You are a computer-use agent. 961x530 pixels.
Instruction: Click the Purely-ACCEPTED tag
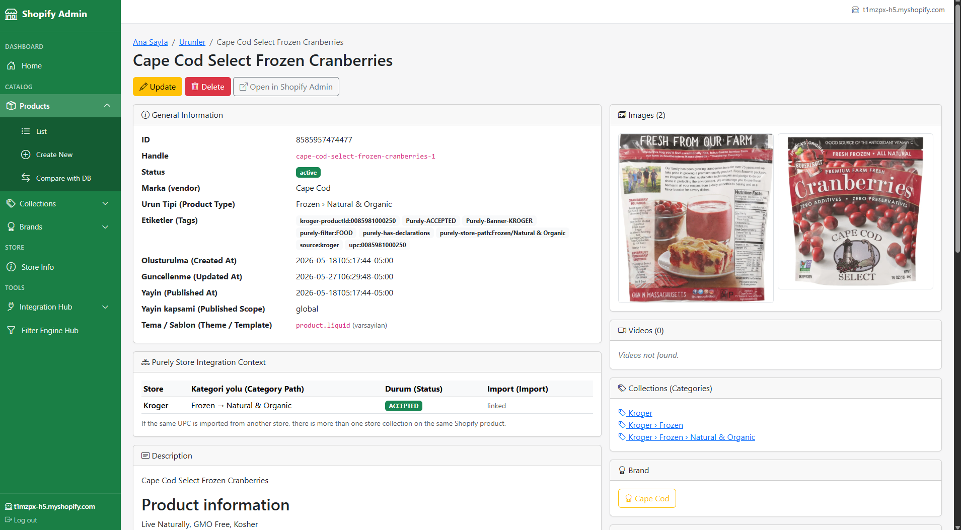coord(431,220)
